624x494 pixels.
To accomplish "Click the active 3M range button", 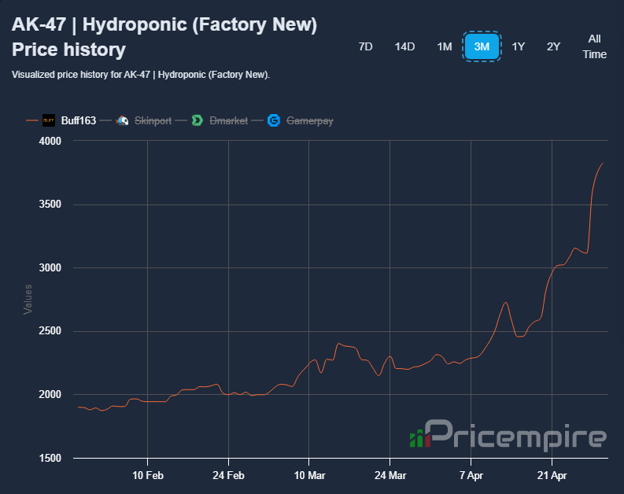I will point(482,46).
